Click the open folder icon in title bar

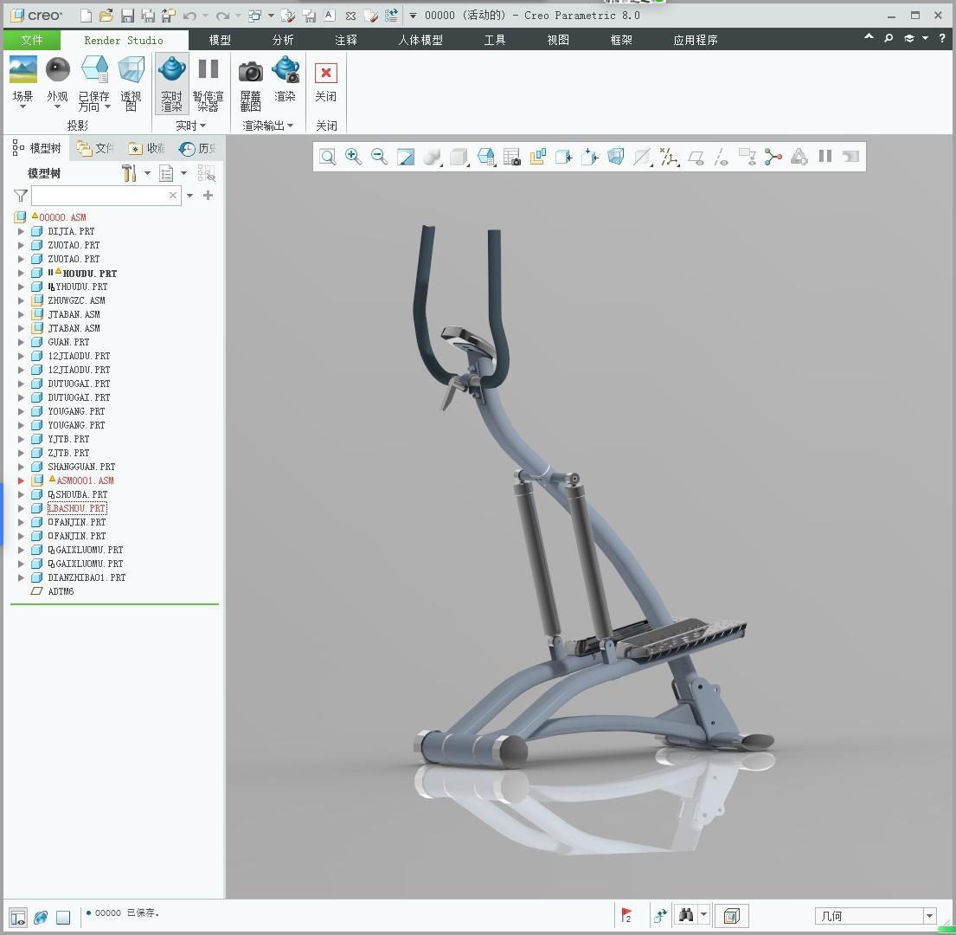106,16
